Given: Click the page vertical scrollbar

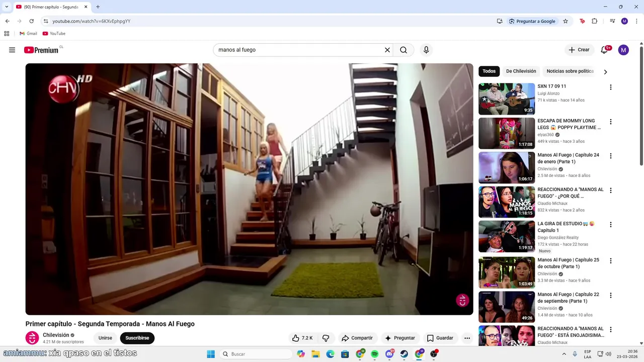Looking at the screenshot, I should click(x=641, y=106).
